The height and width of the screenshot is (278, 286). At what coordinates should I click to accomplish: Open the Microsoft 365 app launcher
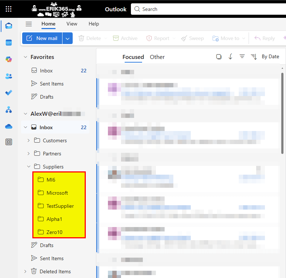point(9,9)
